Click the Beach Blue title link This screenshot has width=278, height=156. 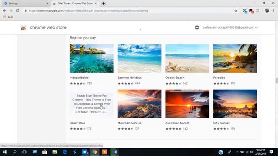point(77,123)
